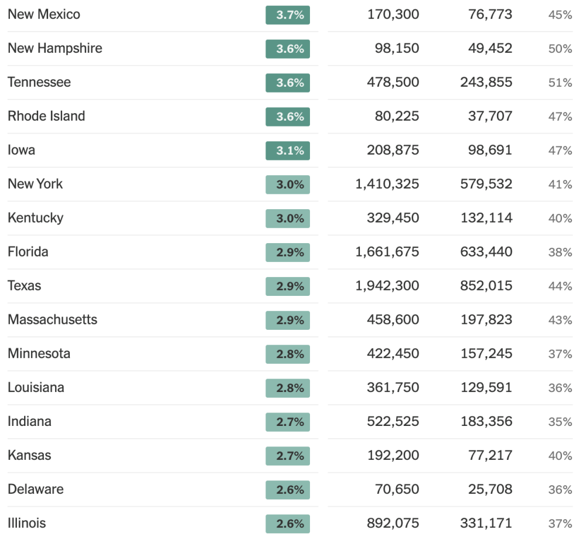This screenshot has height=539, width=586.
Task: Click the Kansas 2.7% badge
Action: [x=288, y=456]
